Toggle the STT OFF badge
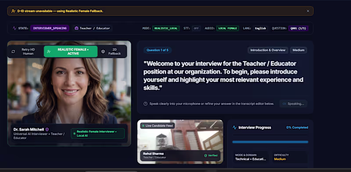Viewport: 351px width, 172px height. pos(196,28)
